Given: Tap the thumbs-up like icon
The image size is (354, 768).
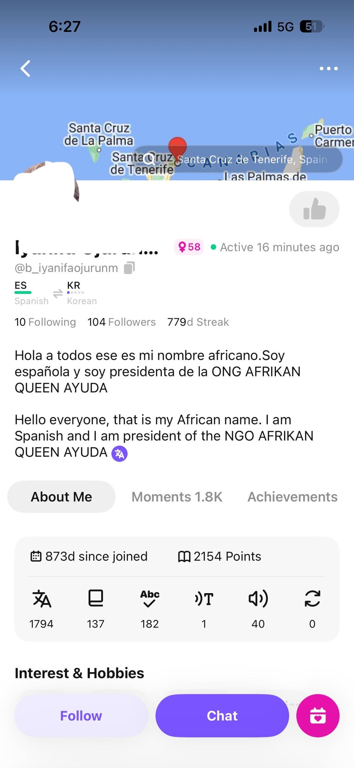Looking at the screenshot, I should pos(314,209).
